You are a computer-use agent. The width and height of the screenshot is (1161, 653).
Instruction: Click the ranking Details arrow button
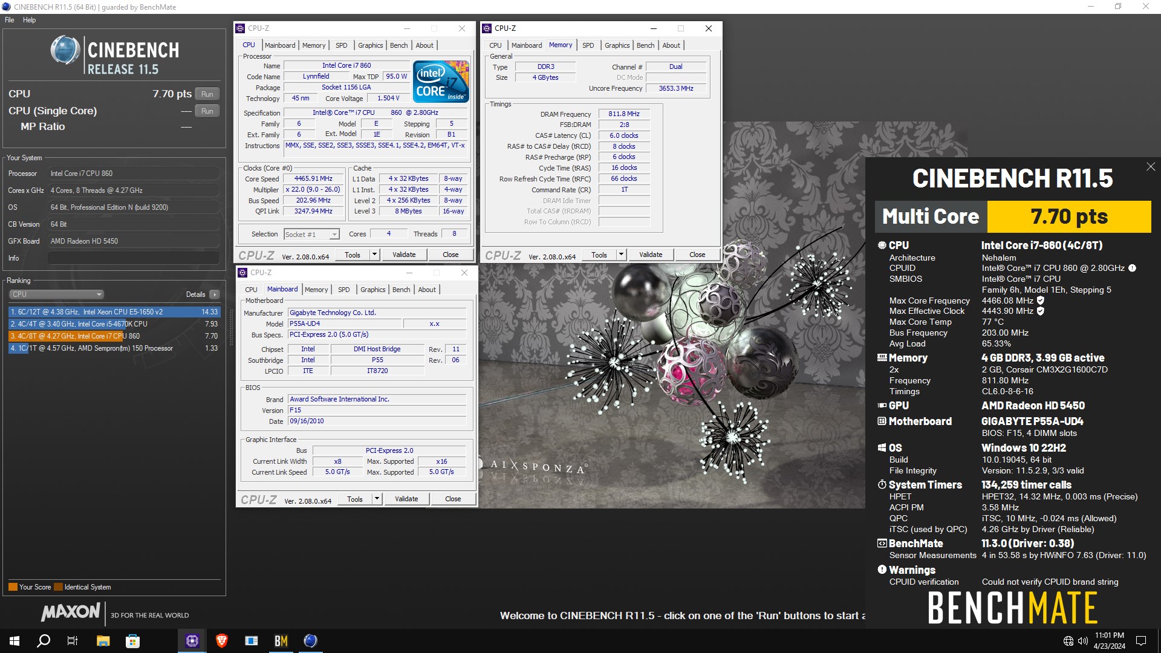point(215,294)
